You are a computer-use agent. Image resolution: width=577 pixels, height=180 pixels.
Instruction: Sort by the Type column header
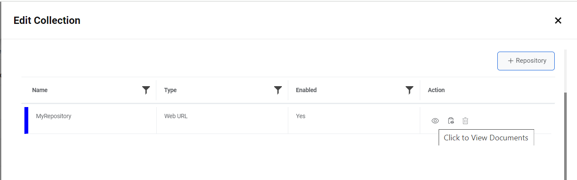[170, 90]
